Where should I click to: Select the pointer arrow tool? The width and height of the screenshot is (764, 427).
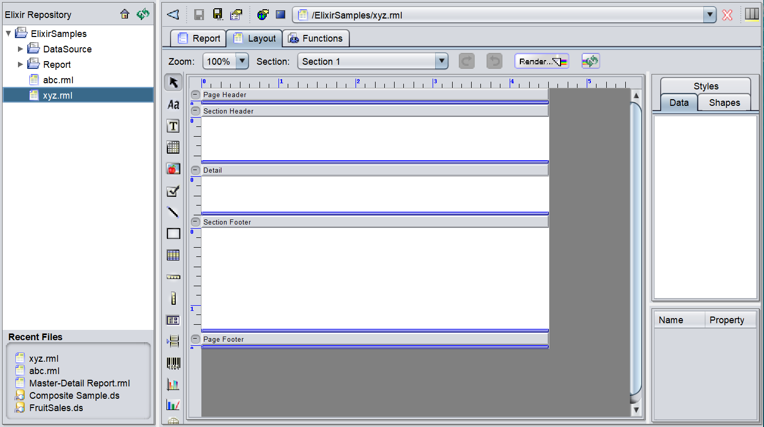click(173, 83)
